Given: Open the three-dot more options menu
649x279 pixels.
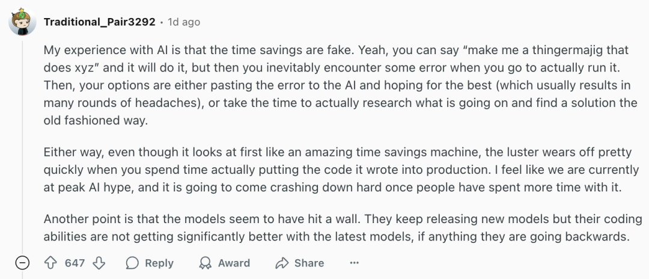Looking at the screenshot, I should [x=355, y=263].
